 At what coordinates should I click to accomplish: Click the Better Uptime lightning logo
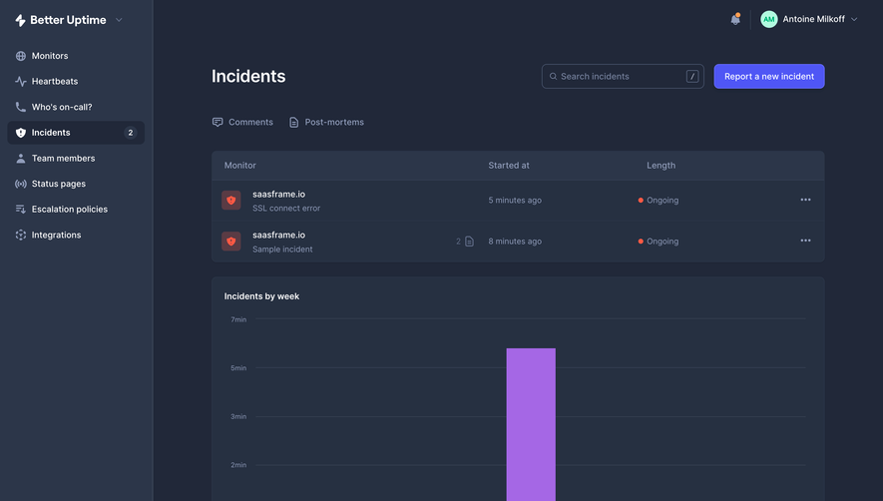coord(20,20)
